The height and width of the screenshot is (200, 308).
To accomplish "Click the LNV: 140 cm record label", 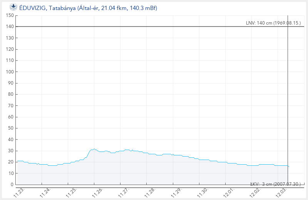I will (273, 23).
